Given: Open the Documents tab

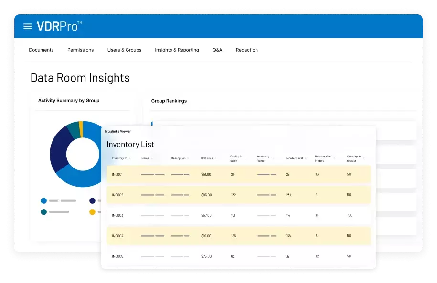Looking at the screenshot, I should 41,50.
